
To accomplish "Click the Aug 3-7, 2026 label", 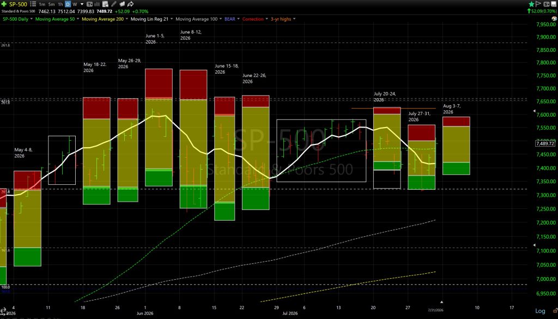I will point(452,109).
